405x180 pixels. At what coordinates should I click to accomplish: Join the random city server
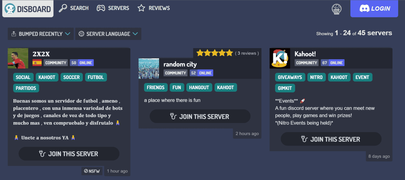[200, 116]
